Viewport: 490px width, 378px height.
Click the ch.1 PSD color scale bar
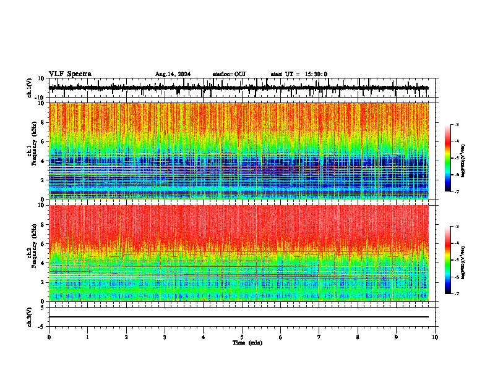click(448, 158)
